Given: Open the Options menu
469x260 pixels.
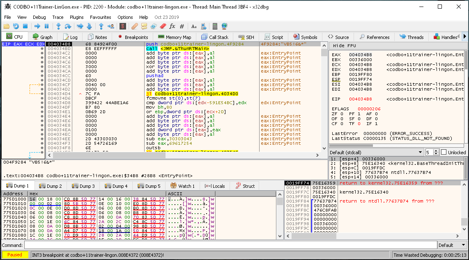Looking at the screenshot, I should coord(125,17).
